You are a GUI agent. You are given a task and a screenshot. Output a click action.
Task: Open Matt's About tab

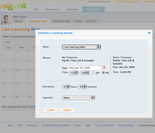click(19, 21)
